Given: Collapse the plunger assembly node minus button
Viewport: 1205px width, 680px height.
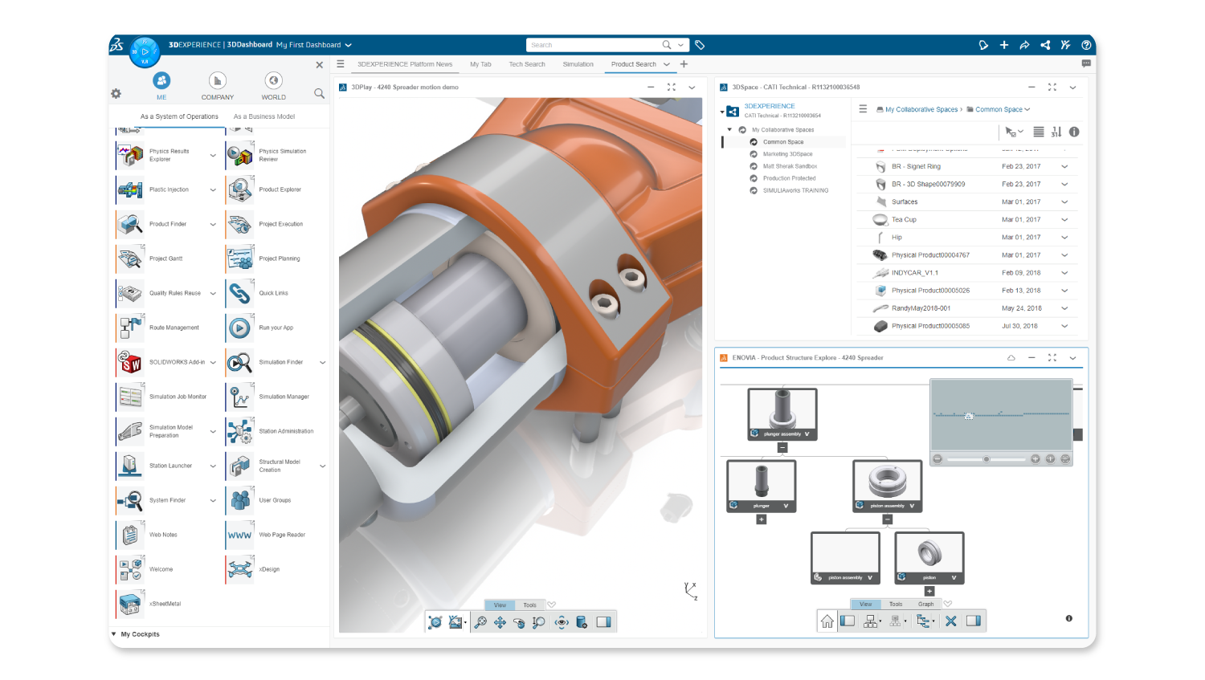Looking at the screenshot, I should click(782, 448).
